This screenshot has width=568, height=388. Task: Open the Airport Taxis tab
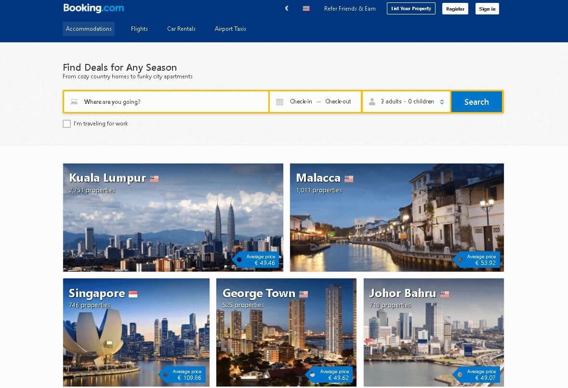coord(230,29)
